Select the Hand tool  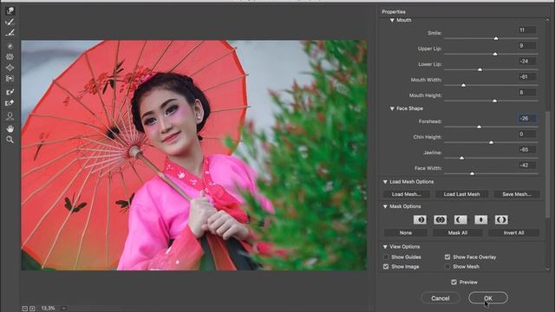pyautogui.click(x=10, y=128)
